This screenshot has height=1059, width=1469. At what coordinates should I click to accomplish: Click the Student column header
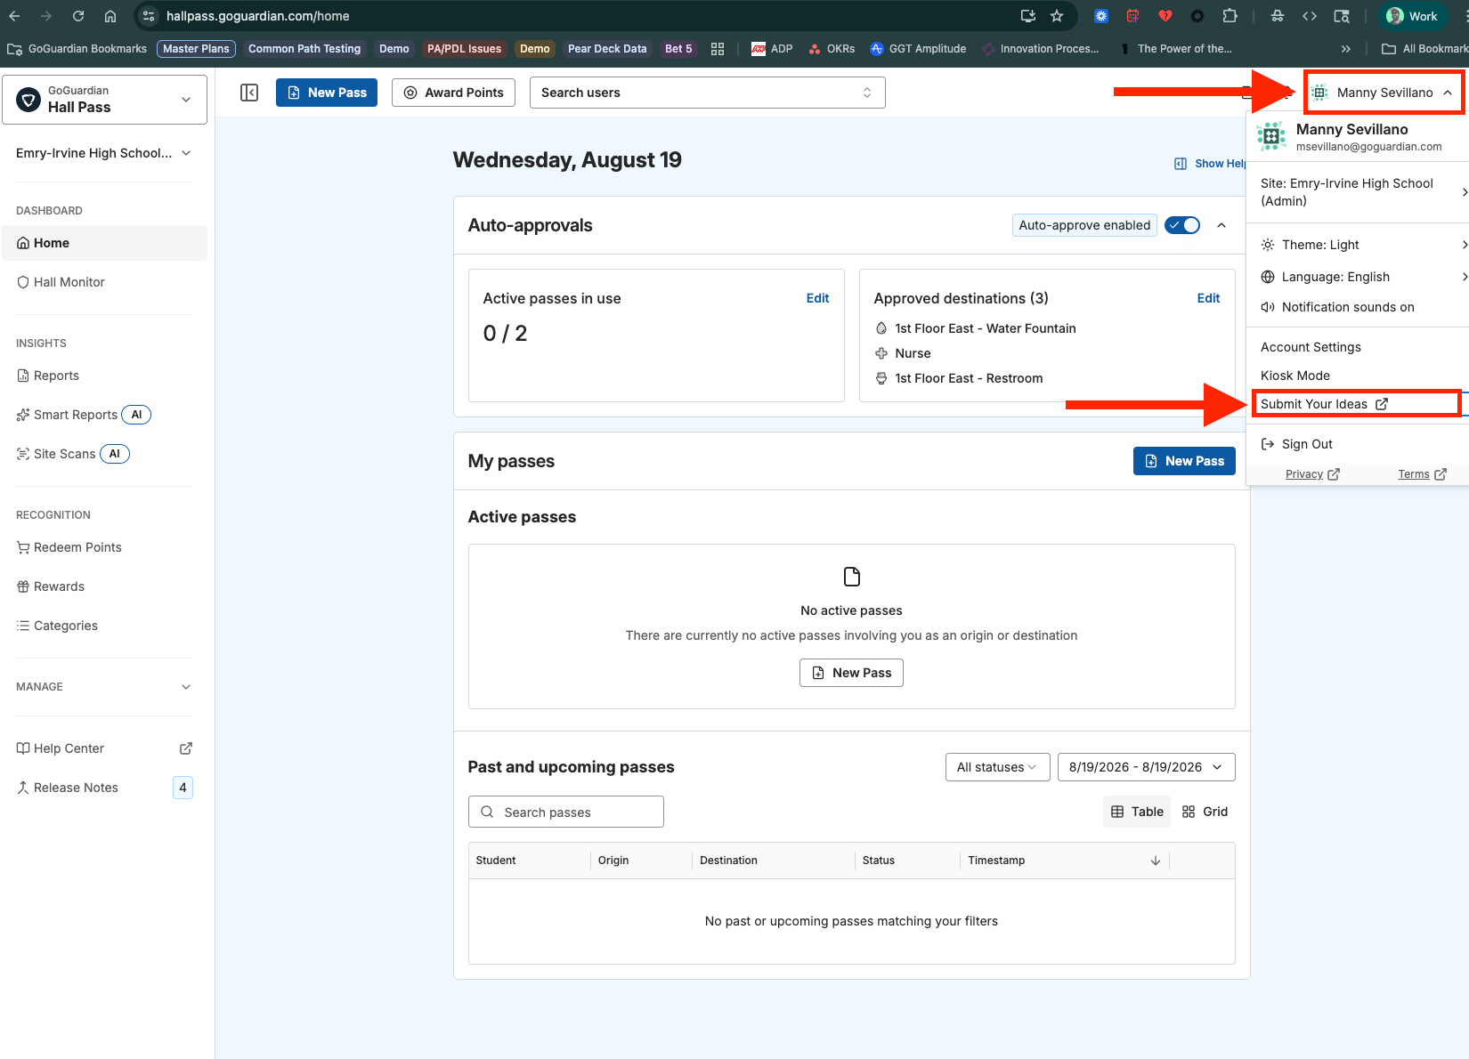tap(496, 861)
